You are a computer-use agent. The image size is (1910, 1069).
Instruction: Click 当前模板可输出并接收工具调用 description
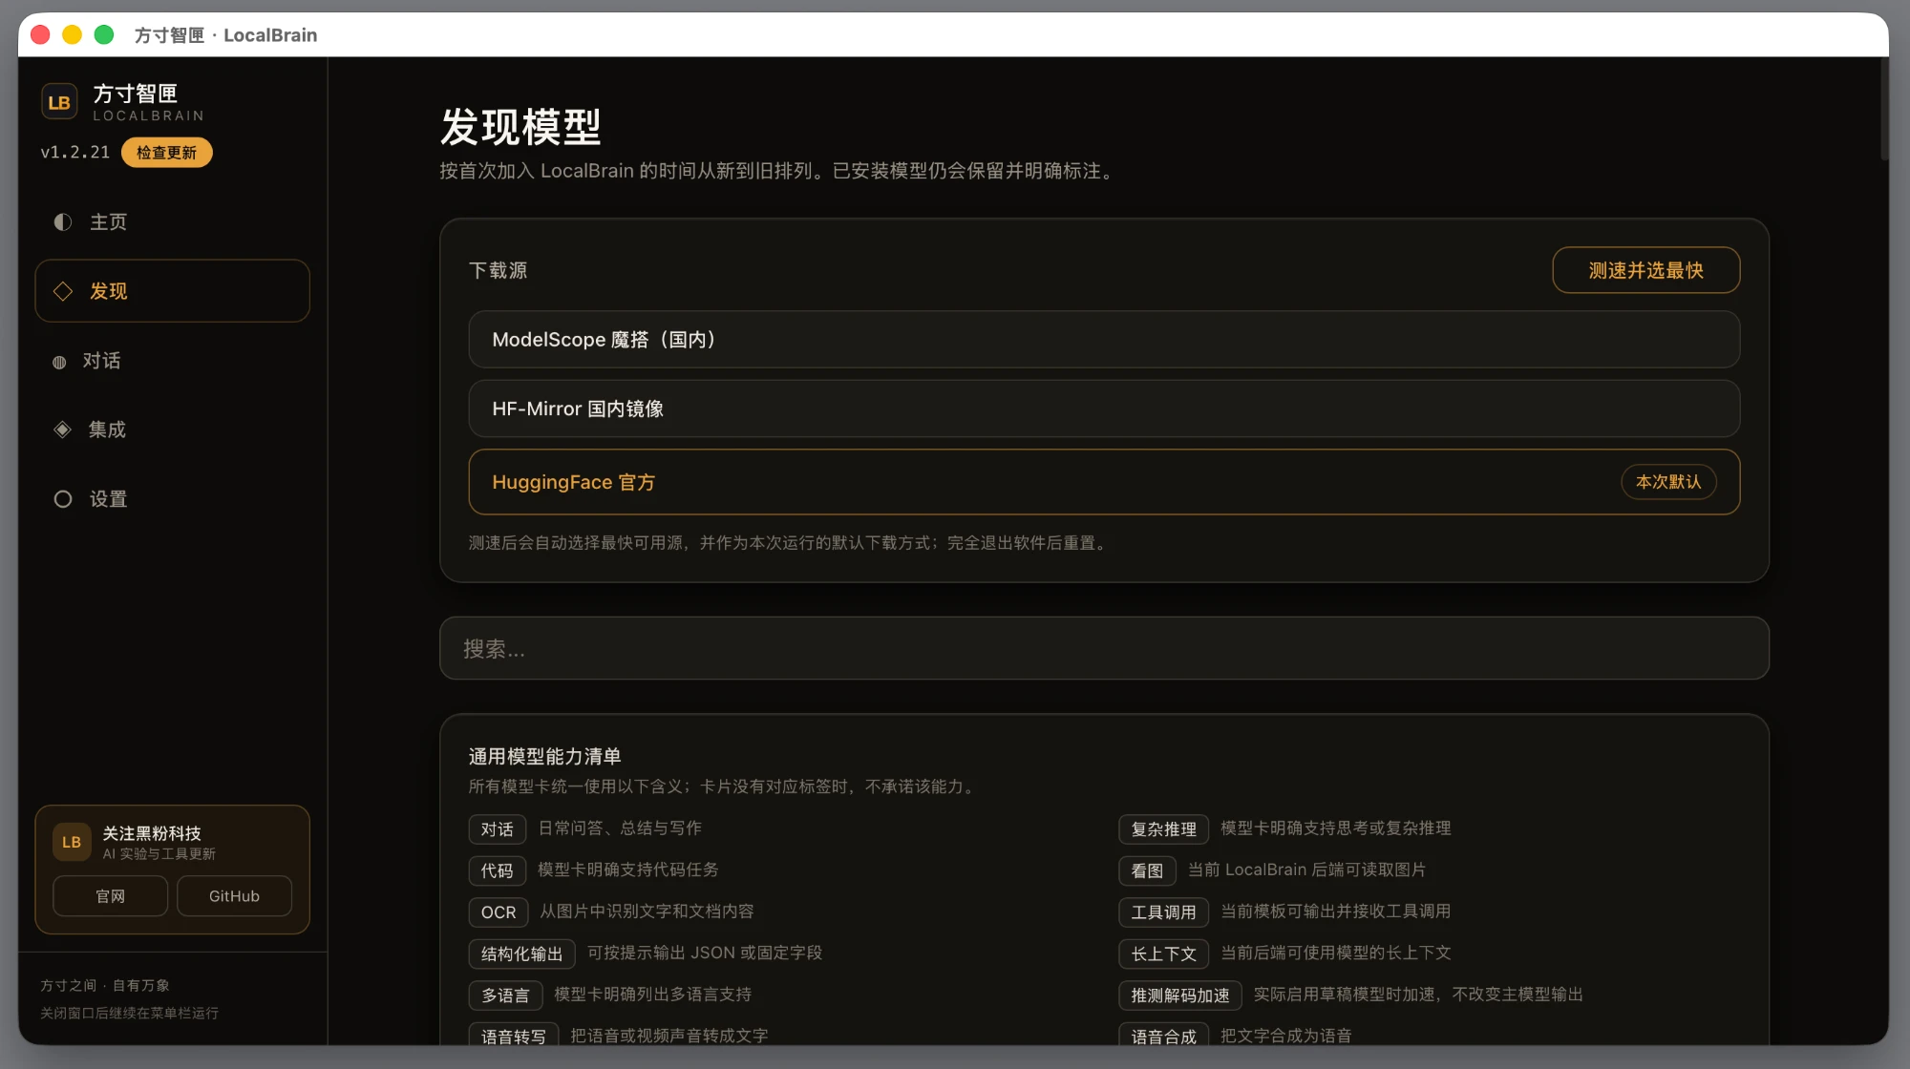tap(1335, 911)
